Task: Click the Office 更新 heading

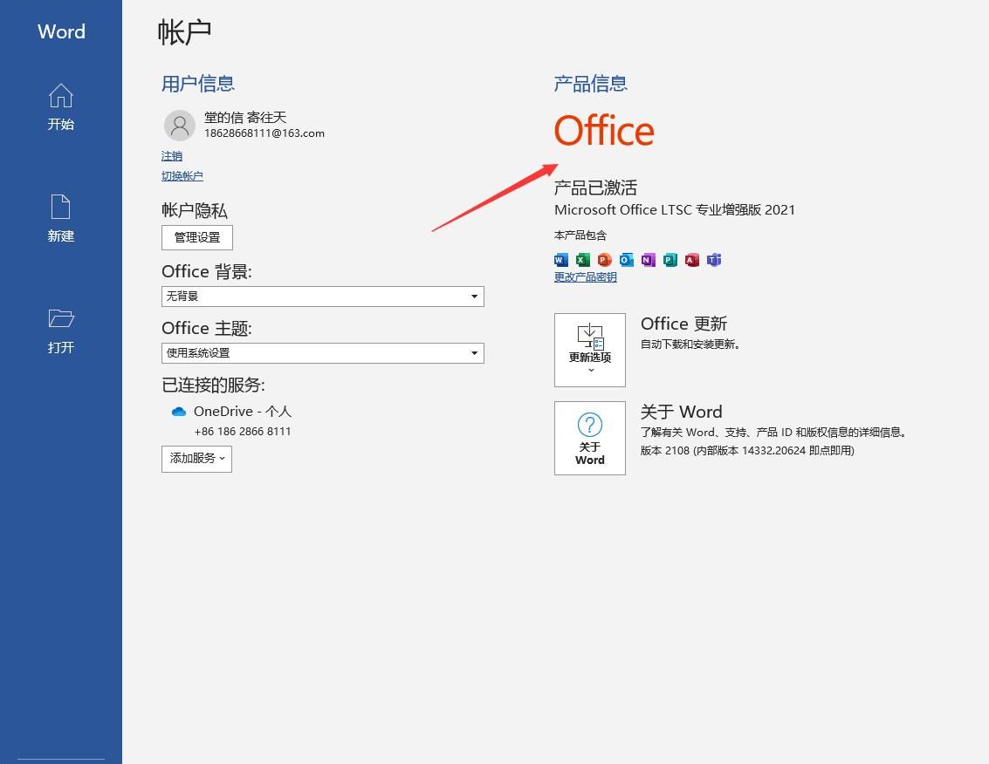Action: [683, 324]
